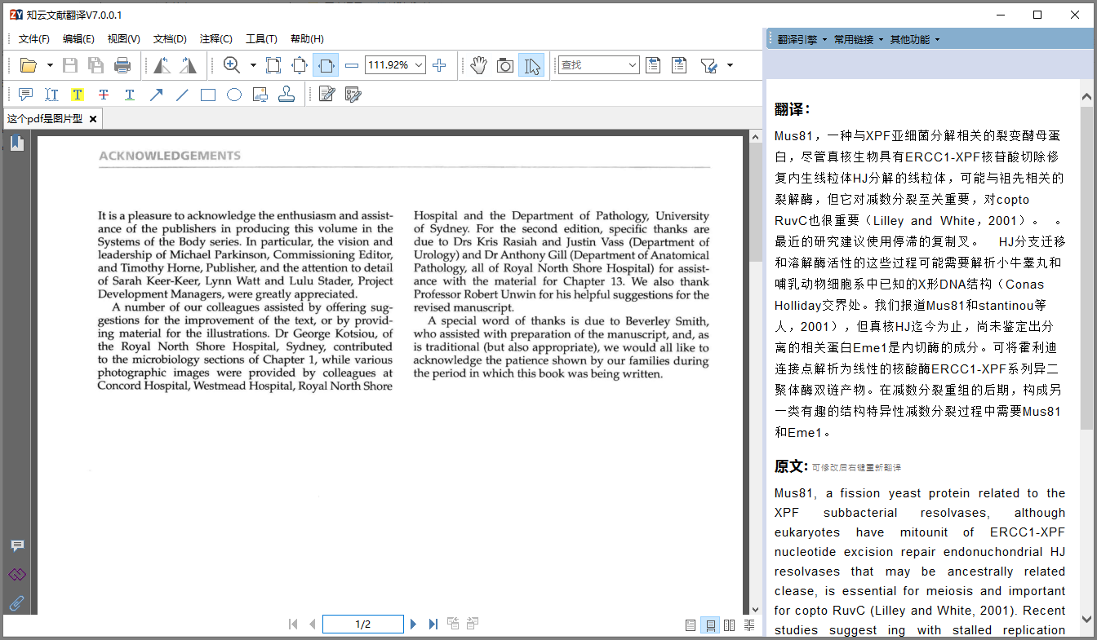Open a file with the folder icon
1097x640 pixels.
coord(29,65)
